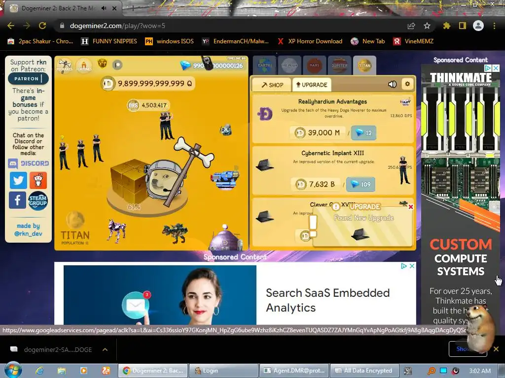Image resolution: width=505 pixels, height=378 pixels.
Task: Select the Titan planet tab
Action: click(364, 65)
